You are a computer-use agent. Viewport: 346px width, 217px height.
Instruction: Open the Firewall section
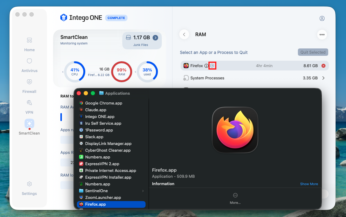point(29,86)
